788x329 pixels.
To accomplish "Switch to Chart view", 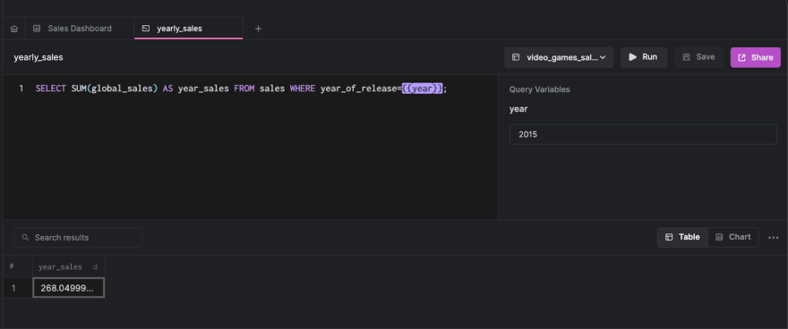I will tap(733, 237).
